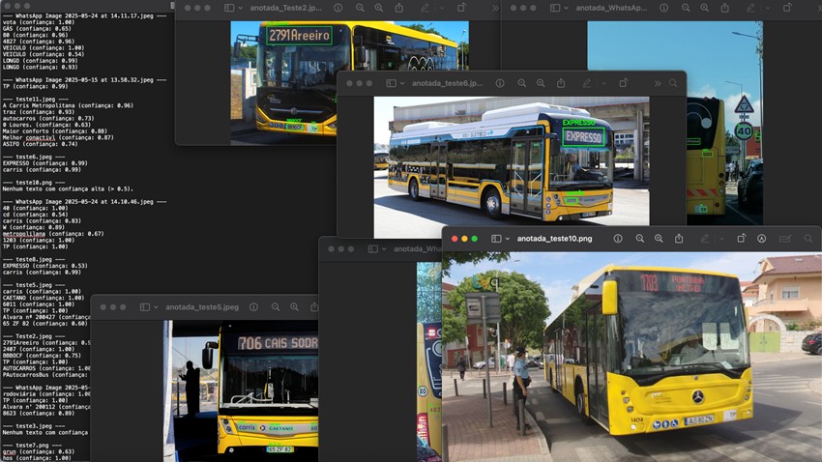Click the yellow Mercedes bus image in teste10 window

[631, 357]
